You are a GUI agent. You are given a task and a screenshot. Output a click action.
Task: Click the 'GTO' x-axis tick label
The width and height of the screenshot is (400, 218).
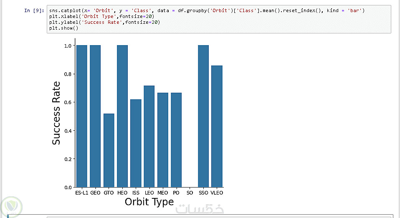click(109, 193)
